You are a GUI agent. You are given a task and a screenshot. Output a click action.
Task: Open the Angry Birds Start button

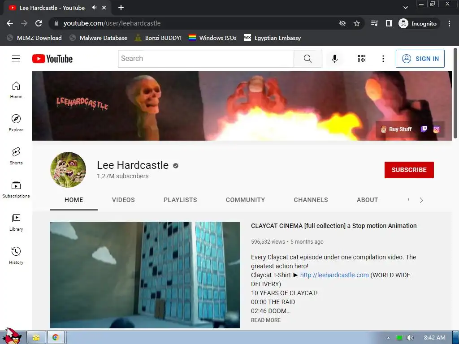point(12,336)
